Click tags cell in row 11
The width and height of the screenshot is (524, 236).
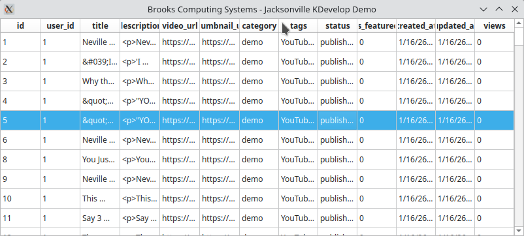click(298, 218)
